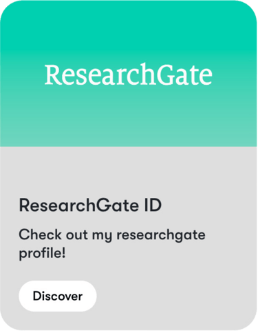This screenshot has height=331, width=258.
Task: Click the Discover button
Action: click(x=58, y=296)
